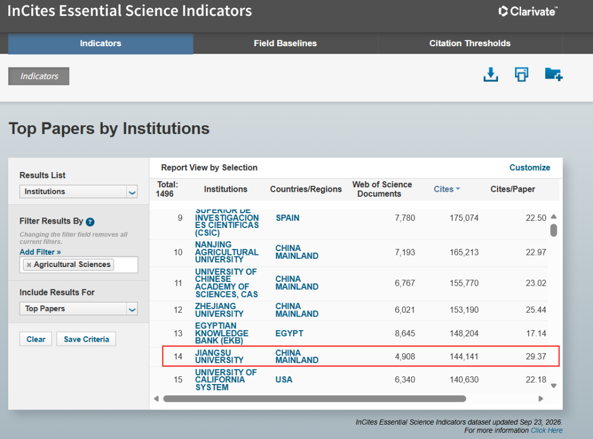This screenshot has width=593, height=439.
Task: Click the USA country link
Action: 284,380
